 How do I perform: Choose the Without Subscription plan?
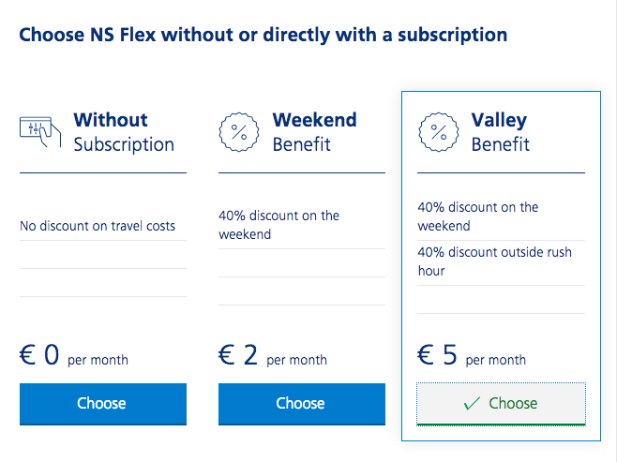[x=103, y=404]
